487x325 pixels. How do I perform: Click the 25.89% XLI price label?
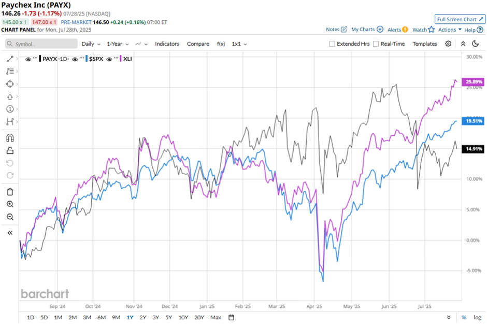click(x=473, y=82)
